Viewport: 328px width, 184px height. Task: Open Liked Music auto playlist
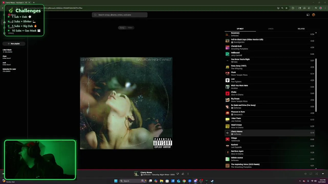tap(7, 51)
